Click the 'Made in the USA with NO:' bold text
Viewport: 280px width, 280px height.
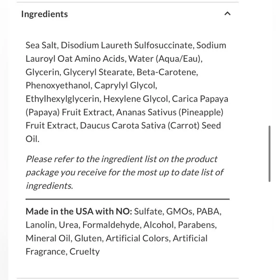tap(79, 211)
